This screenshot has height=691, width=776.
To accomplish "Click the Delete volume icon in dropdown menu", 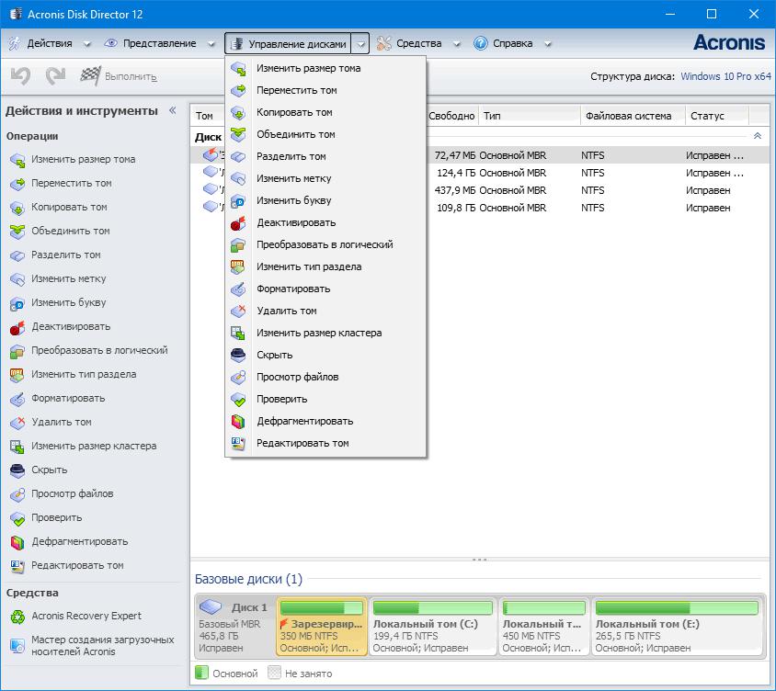I will [x=238, y=312].
